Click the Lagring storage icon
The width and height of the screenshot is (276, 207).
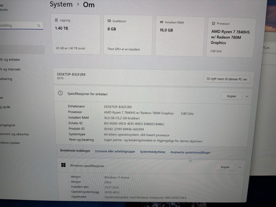pyautogui.click(x=56, y=20)
